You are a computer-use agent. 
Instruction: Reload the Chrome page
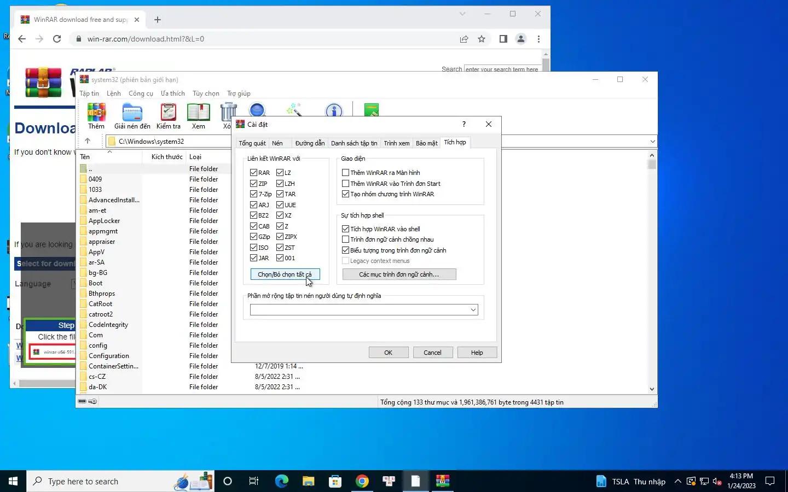pyautogui.click(x=57, y=39)
